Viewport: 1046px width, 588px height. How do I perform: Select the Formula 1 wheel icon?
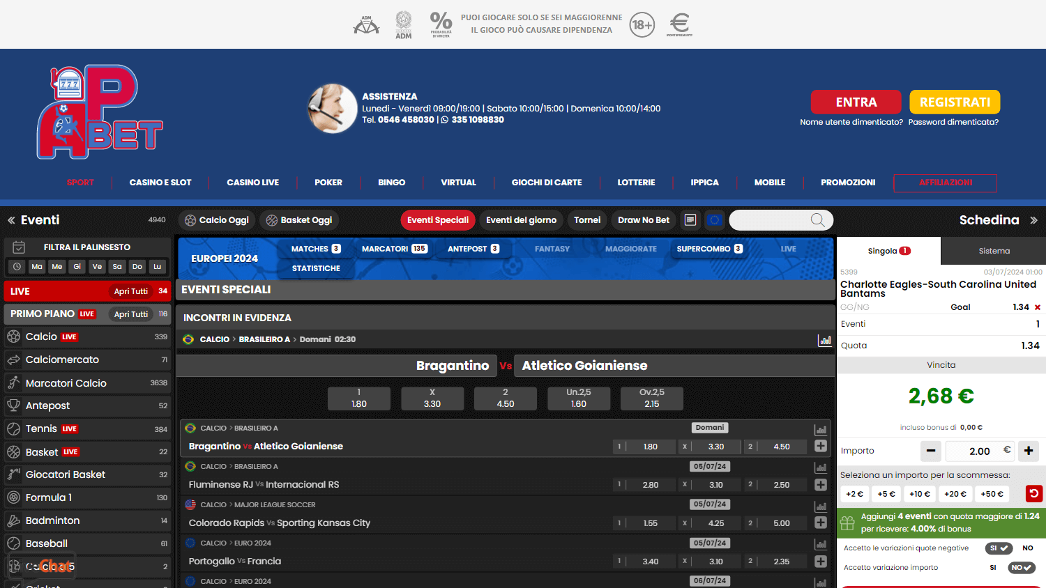click(13, 497)
